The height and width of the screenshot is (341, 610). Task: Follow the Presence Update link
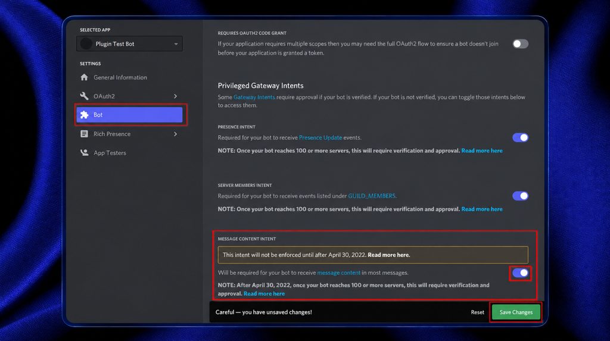(320, 137)
